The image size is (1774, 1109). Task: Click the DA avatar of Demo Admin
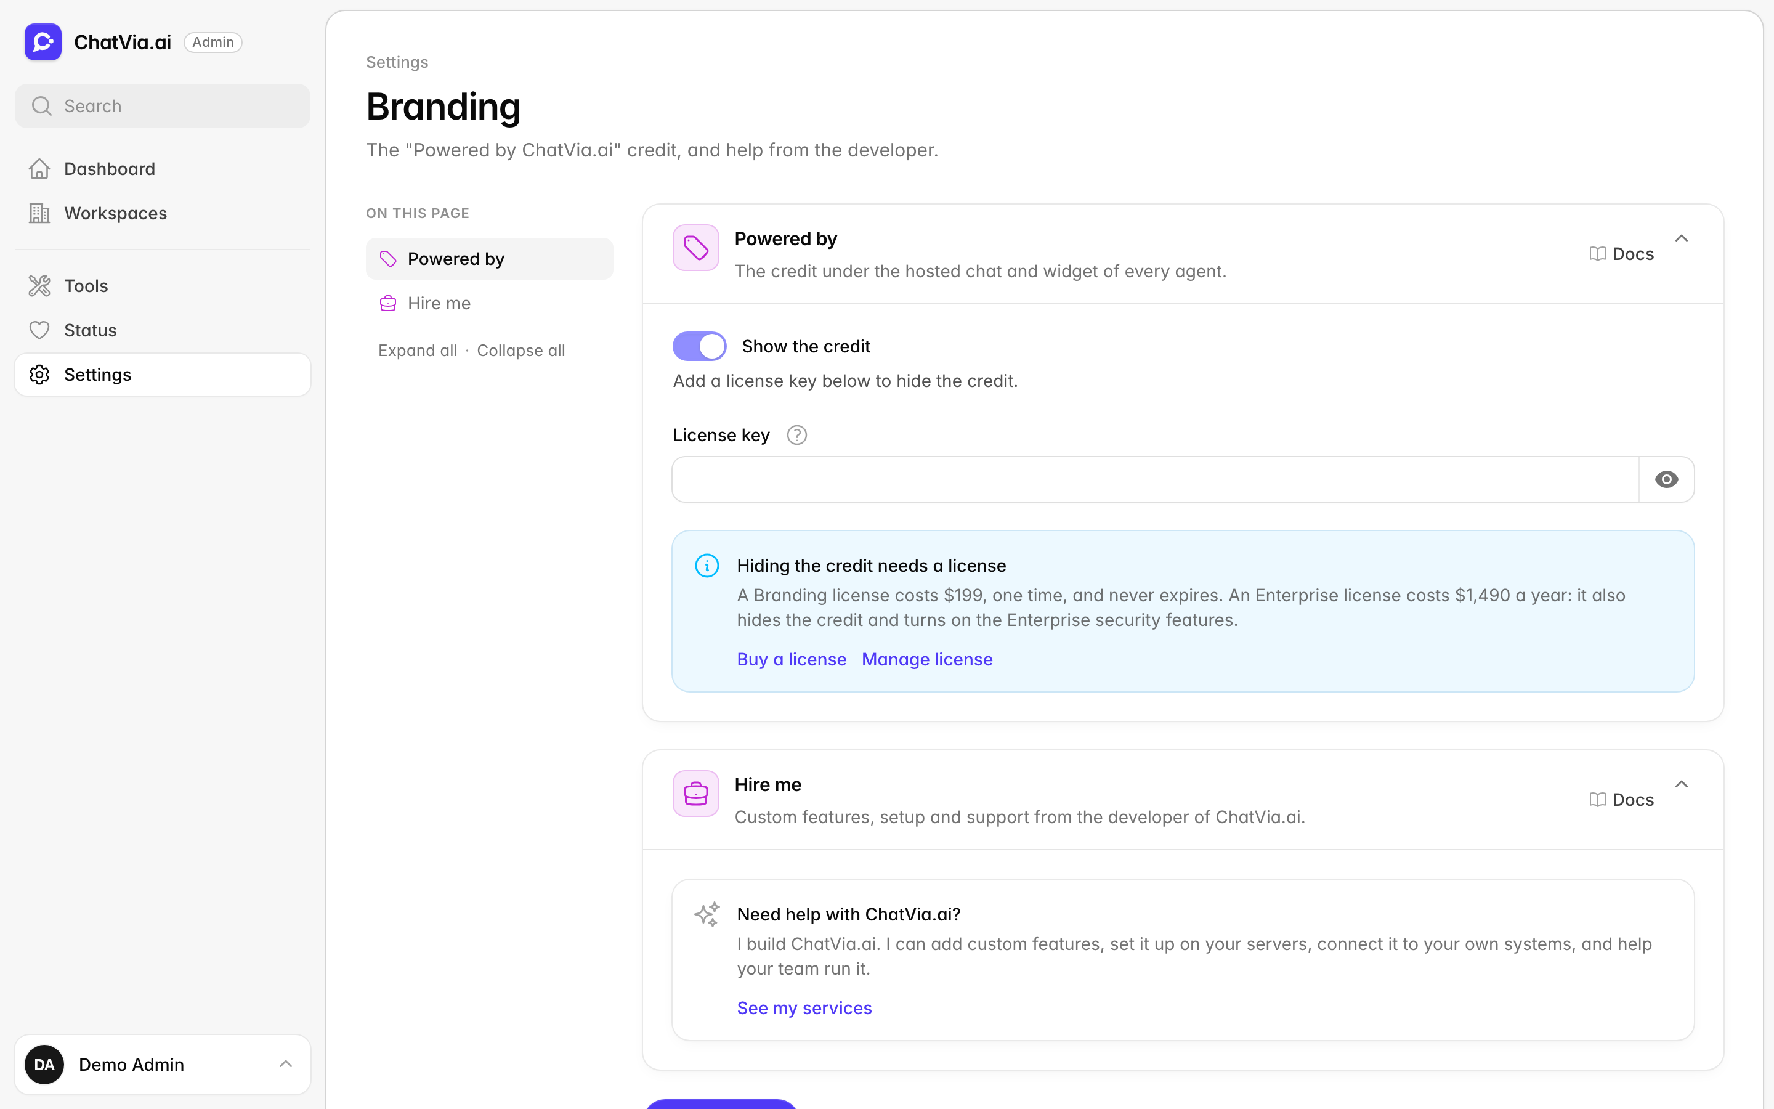(x=44, y=1064)
